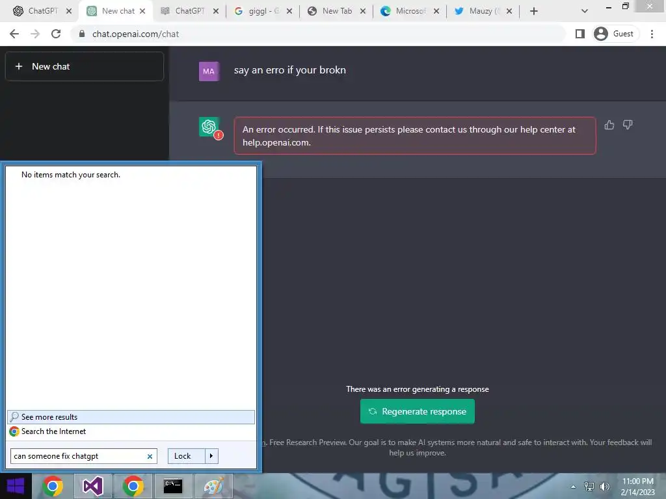Open Visual Studio from the taskbar
The image size is (666, 499).
tap(92, 486)
